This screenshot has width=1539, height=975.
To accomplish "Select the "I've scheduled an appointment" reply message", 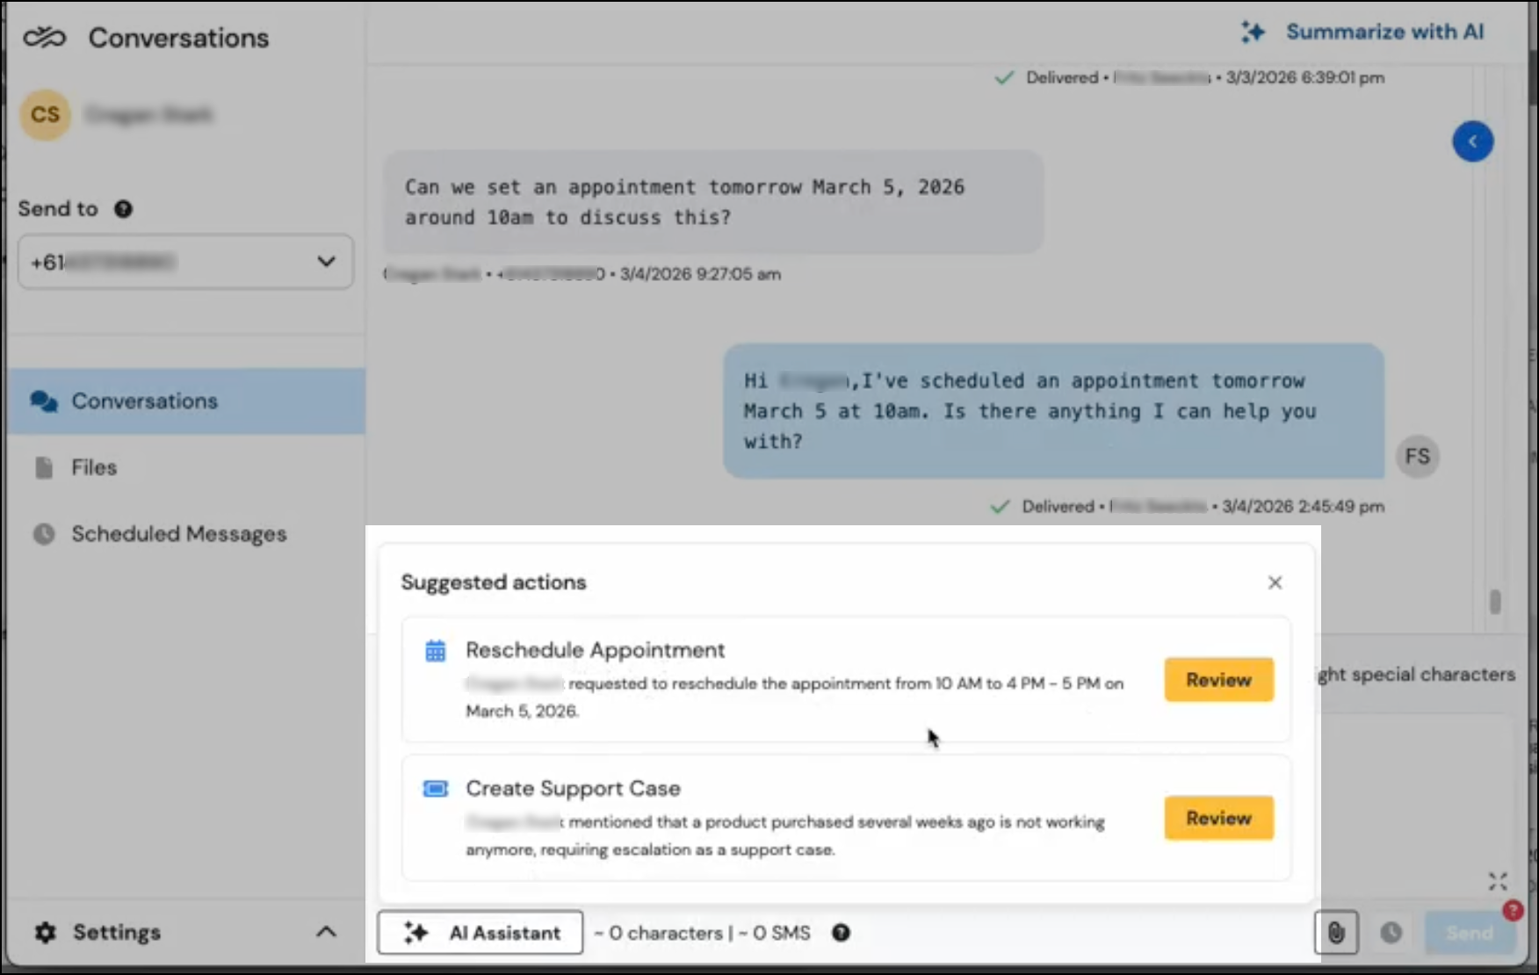I will (1053, 411).
